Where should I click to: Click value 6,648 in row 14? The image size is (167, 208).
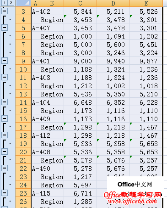[x=81, y=102]
